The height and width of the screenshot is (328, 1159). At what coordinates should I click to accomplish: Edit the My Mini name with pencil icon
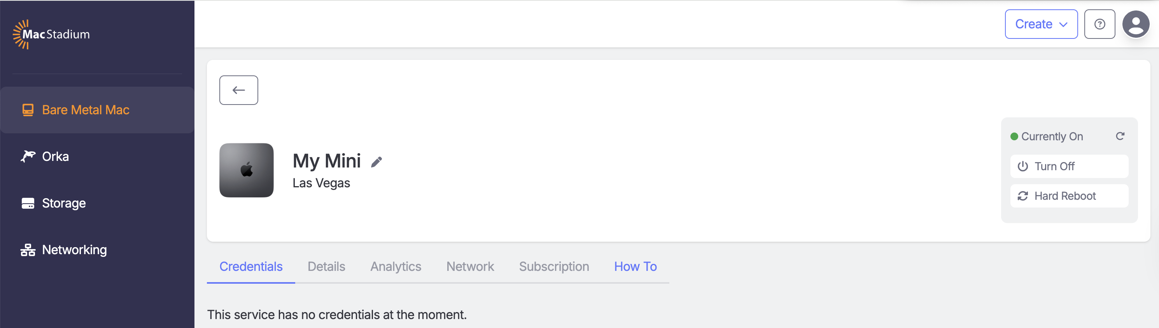[376, 162]
